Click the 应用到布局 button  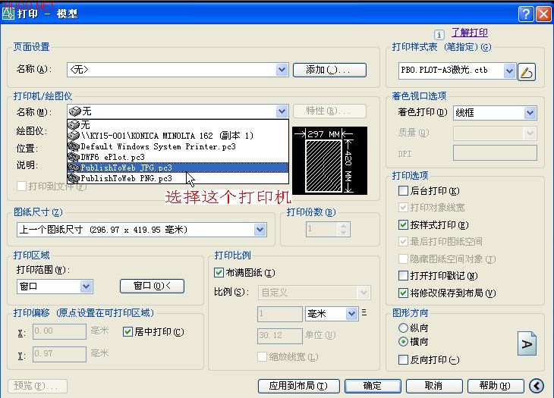(298, 386)
